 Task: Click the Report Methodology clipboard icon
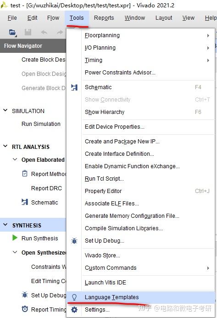(25, 174)
